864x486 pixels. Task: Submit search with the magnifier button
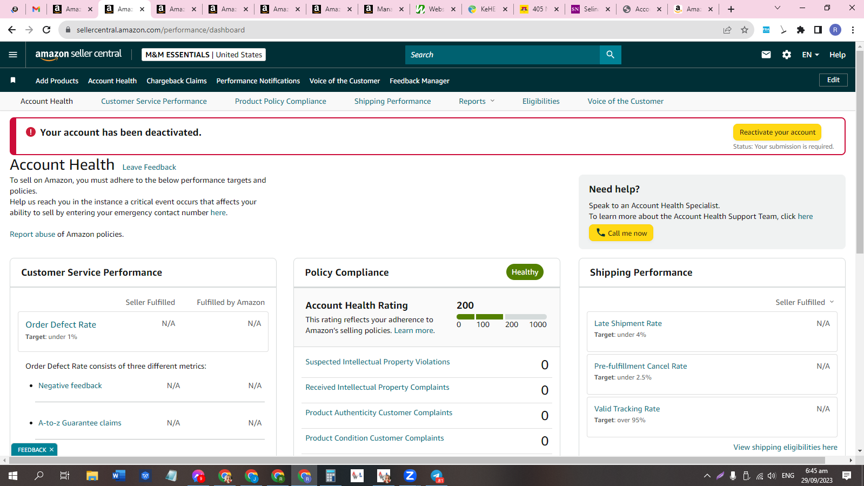click(610, 55)
